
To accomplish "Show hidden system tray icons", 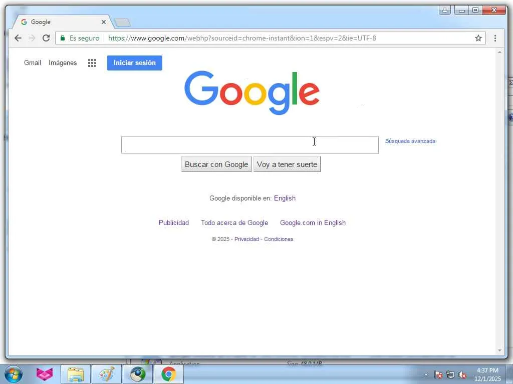I will pyautogui.click(x=426, y=374).
